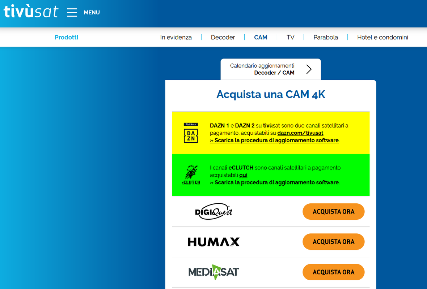Click the Mediasat brand logo
This screenshot has height=289, width=427.
[214, 272]
